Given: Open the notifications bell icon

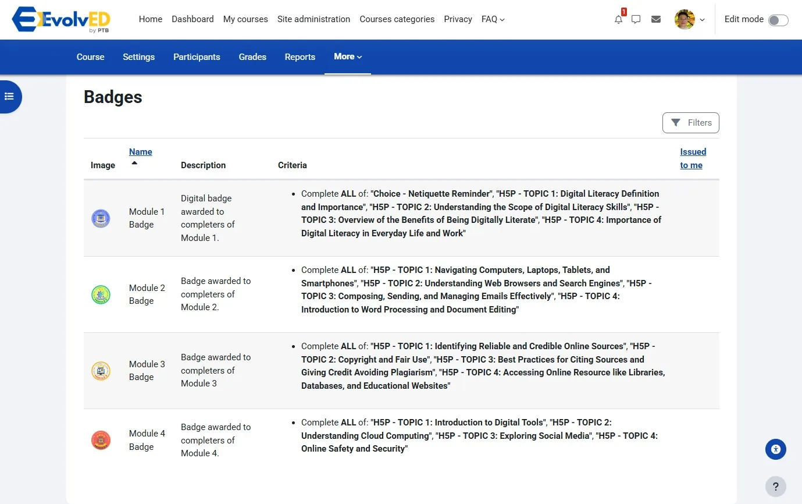Looking at the screenshot, I should tap(618, 19).
